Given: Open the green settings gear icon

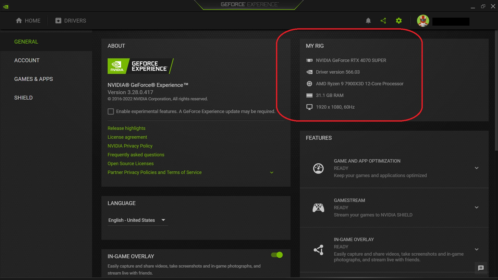Looking at the screenshot, I should coord(399,21).
